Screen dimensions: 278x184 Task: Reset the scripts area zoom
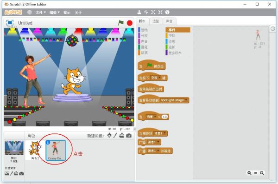(256, 173)
